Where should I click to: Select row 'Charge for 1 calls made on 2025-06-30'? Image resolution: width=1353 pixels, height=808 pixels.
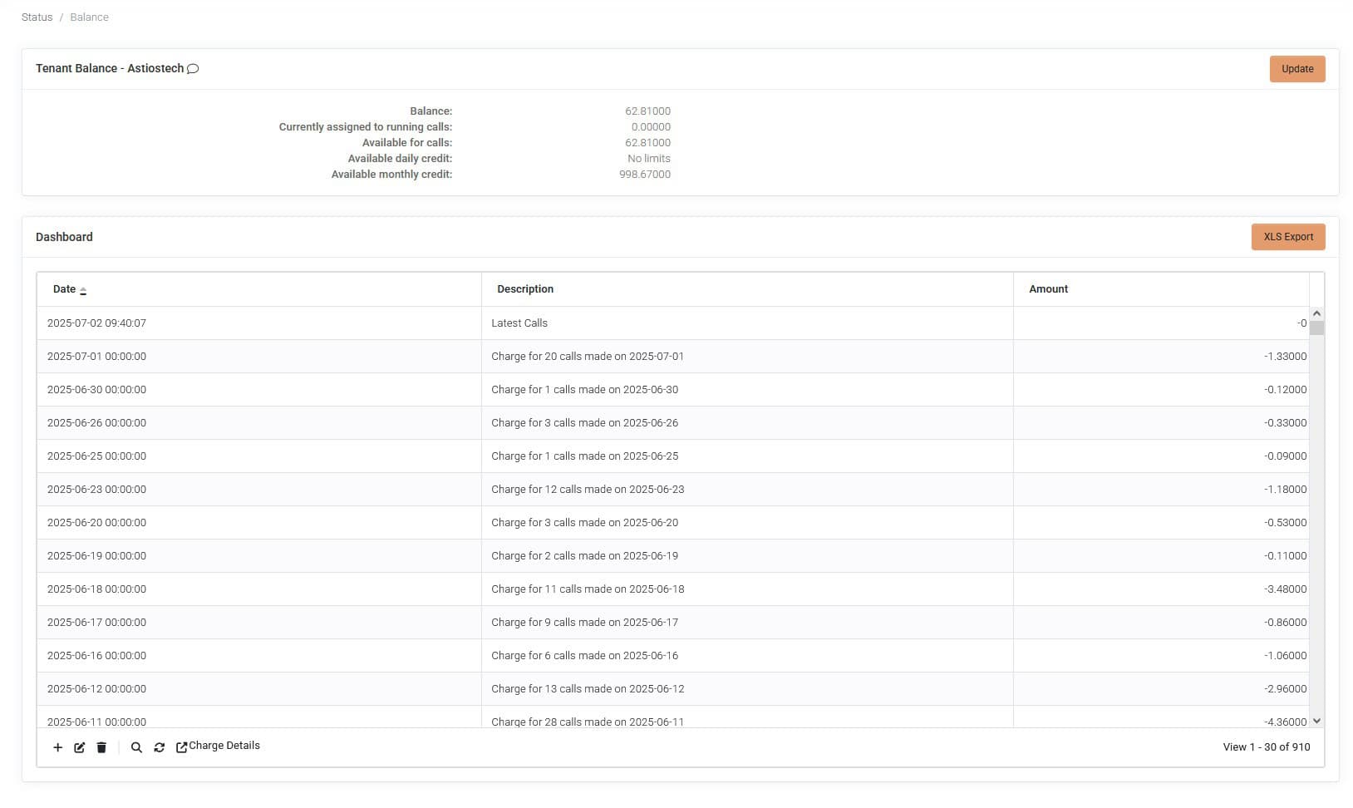tap(673, 390)
